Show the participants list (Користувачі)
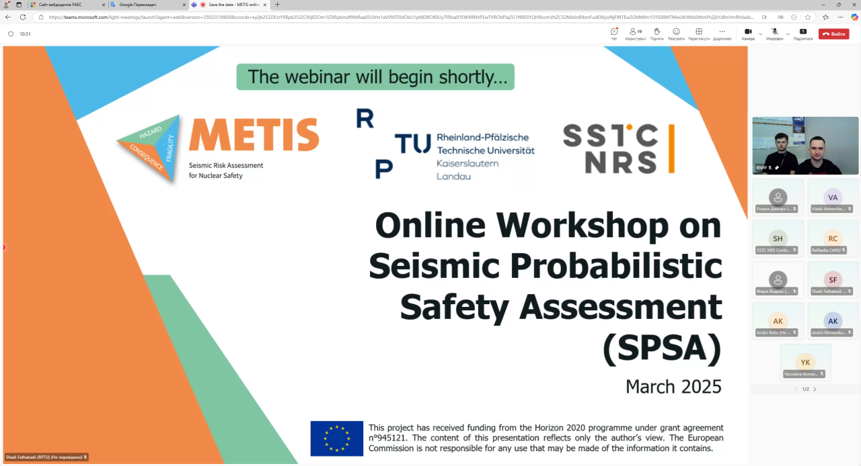The height and width of the screenshot is (466, 861). click(635, 34)
